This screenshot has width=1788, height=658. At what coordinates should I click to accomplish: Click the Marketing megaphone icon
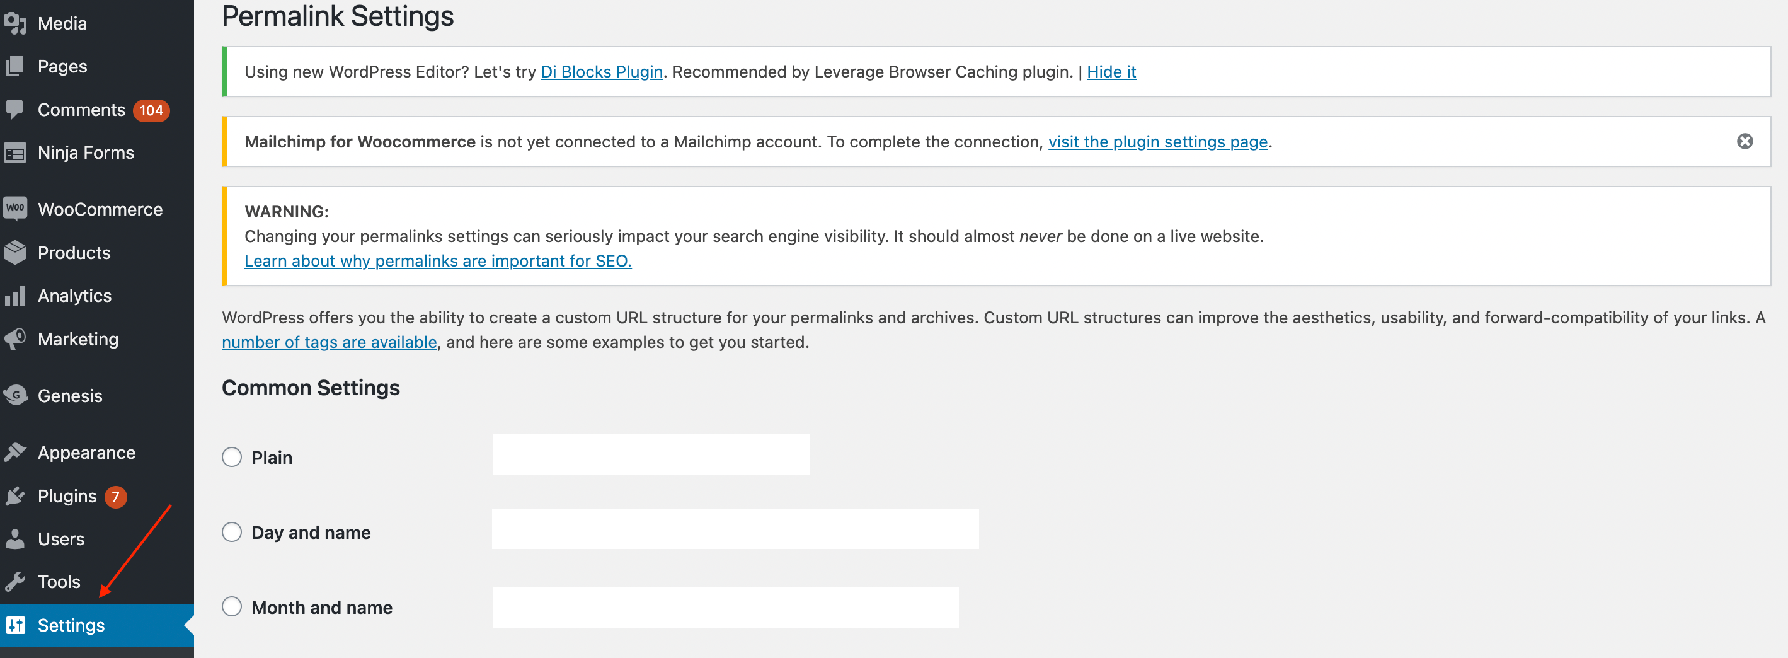[14, 338]
